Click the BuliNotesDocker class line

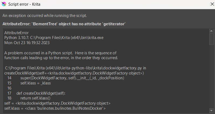[55, 108]
